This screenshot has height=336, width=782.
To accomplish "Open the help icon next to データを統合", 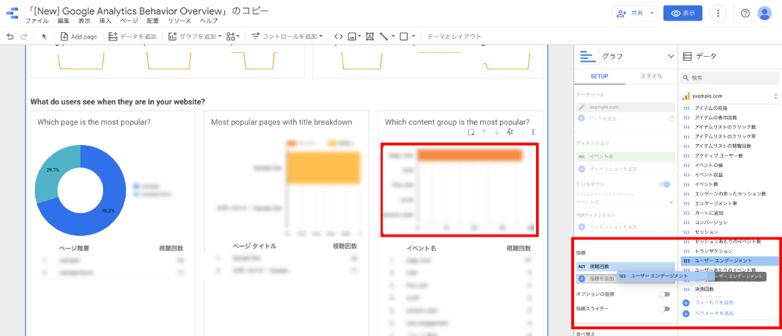I will coord(671,119).
